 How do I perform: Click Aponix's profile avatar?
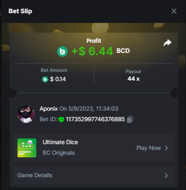[x=26, y=114]
